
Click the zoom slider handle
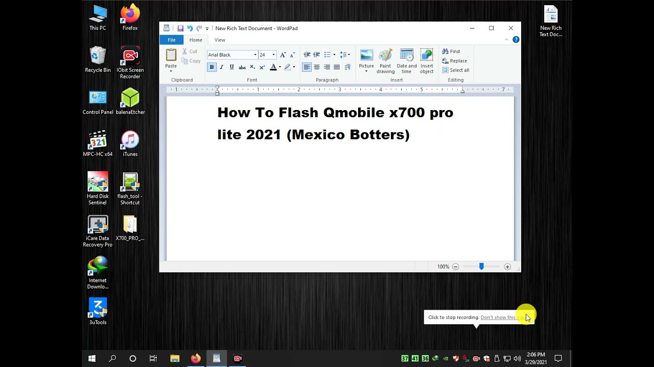pyautogui.click(x=481, y=267)
